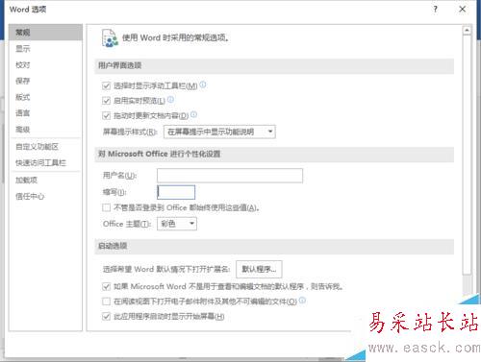Open the 屏幕提示样式 dropdown
481x362 pixels.
click(x=219, y=132)
